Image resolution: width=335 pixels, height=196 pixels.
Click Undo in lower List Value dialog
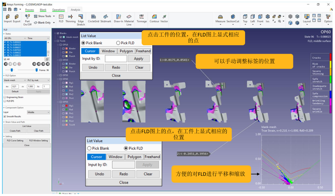coord(100,174)
